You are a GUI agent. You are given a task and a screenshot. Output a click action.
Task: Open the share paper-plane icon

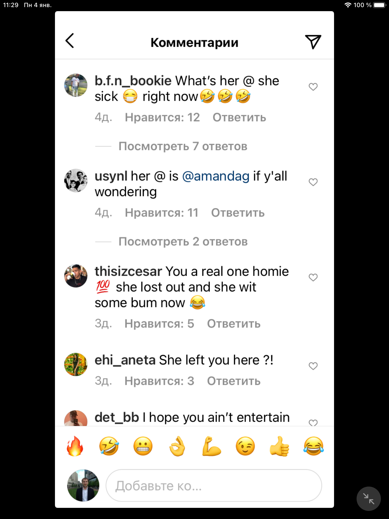point(313,42)
